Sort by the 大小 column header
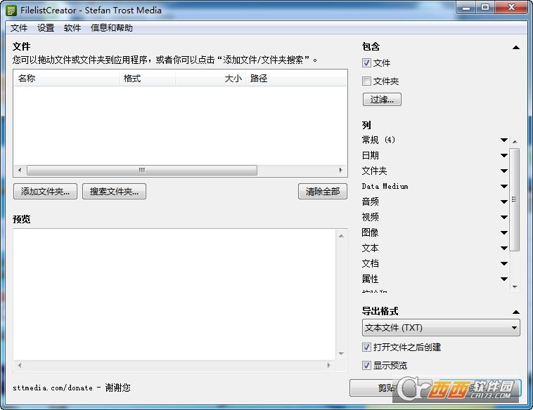The height and width of the screenshot is (410, 533). coord(210,79)
